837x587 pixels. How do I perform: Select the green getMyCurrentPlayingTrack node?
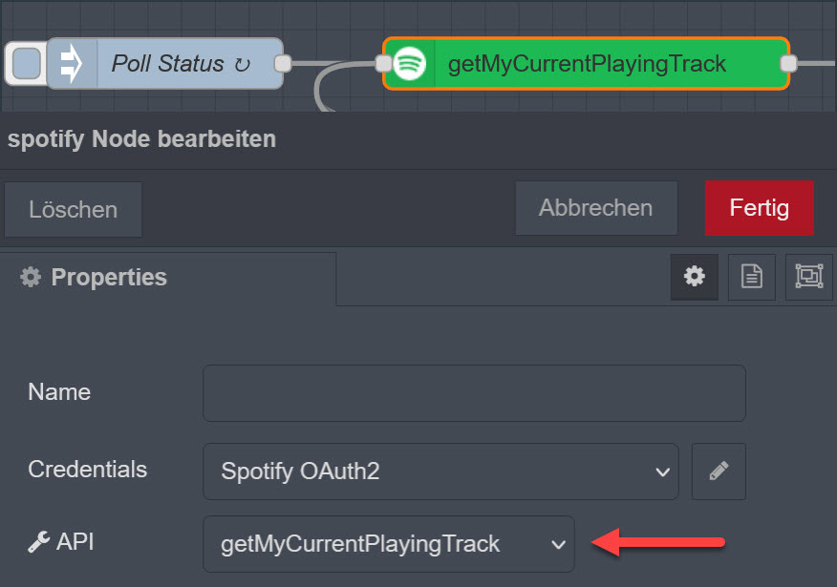click(x=586, y=63)
